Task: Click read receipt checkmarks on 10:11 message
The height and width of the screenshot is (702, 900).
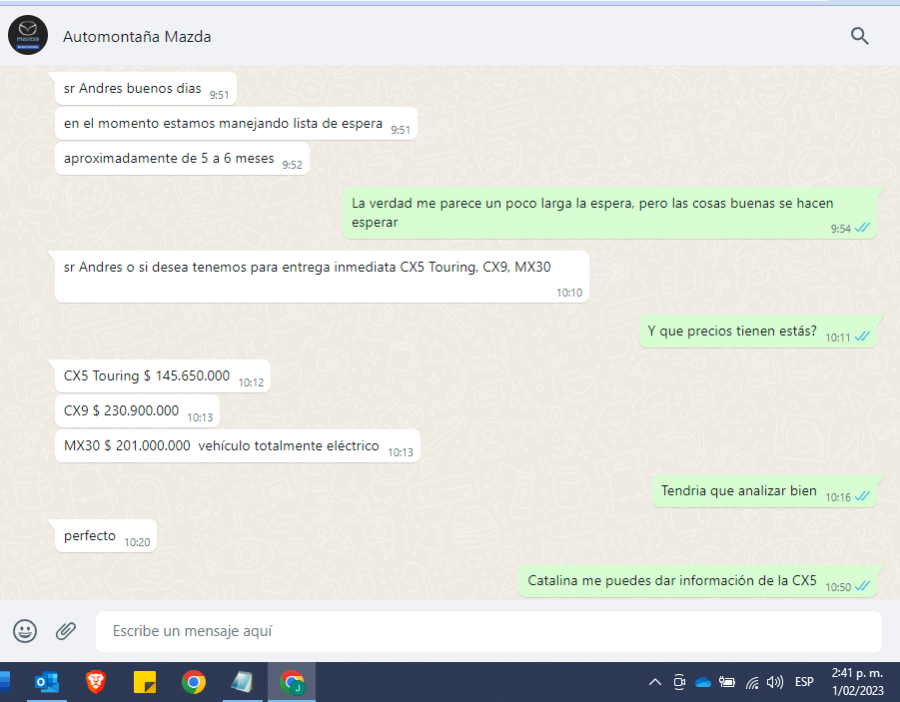Action: coord(862,337)
